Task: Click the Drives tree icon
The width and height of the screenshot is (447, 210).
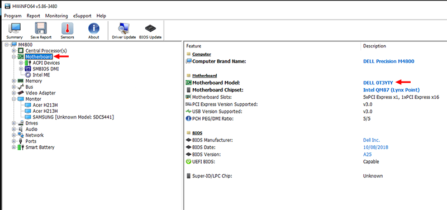Action: (x=21, y=123)
